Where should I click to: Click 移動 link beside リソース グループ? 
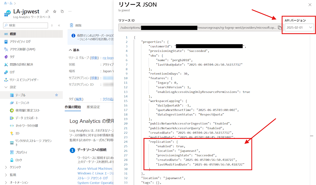tap(95, 58)
